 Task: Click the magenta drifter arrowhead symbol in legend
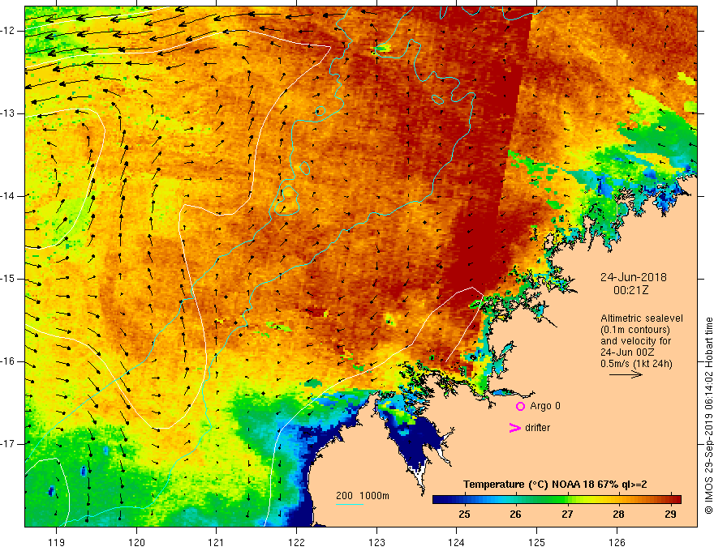pyautogui.click(x=514, y=428)
